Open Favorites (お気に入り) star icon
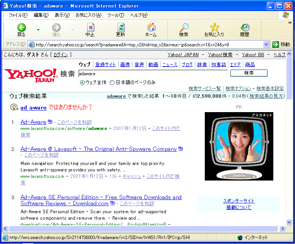 click(x=214, y=27)
